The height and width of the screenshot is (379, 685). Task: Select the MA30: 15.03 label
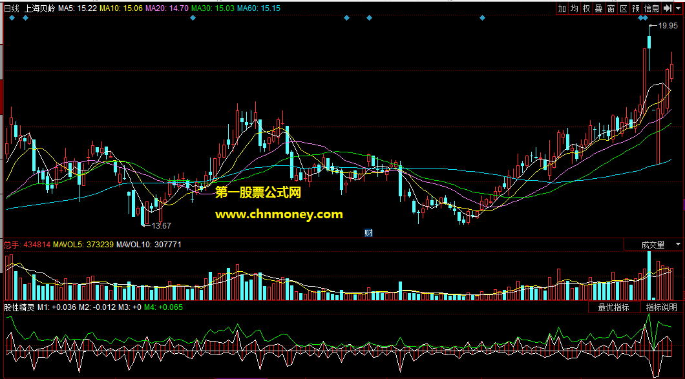213,8
